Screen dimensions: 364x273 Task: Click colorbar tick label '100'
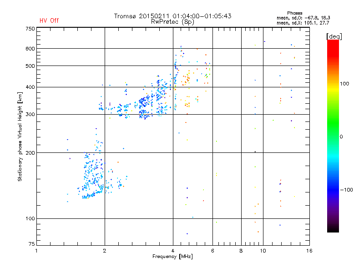click(344, 84)
